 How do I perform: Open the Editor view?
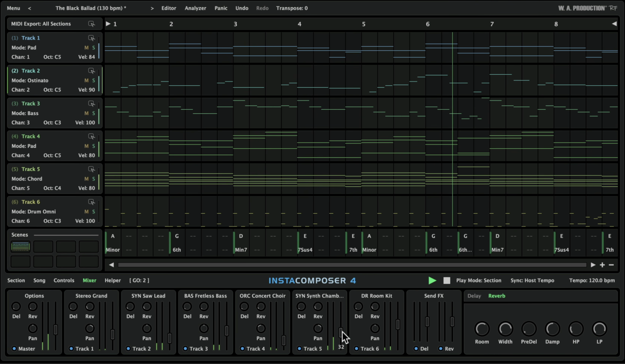(x=169, y=8)
